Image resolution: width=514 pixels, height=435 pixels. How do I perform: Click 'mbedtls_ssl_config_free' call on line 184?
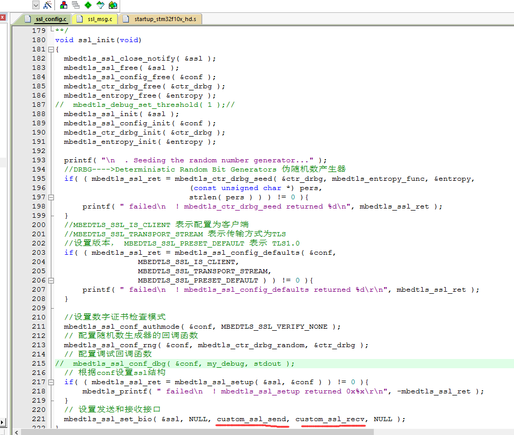click(x=117, y=77)
